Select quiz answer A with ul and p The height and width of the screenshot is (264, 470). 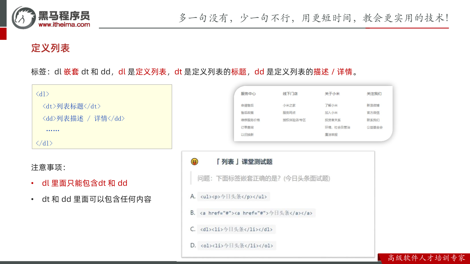tap(234, 197)
